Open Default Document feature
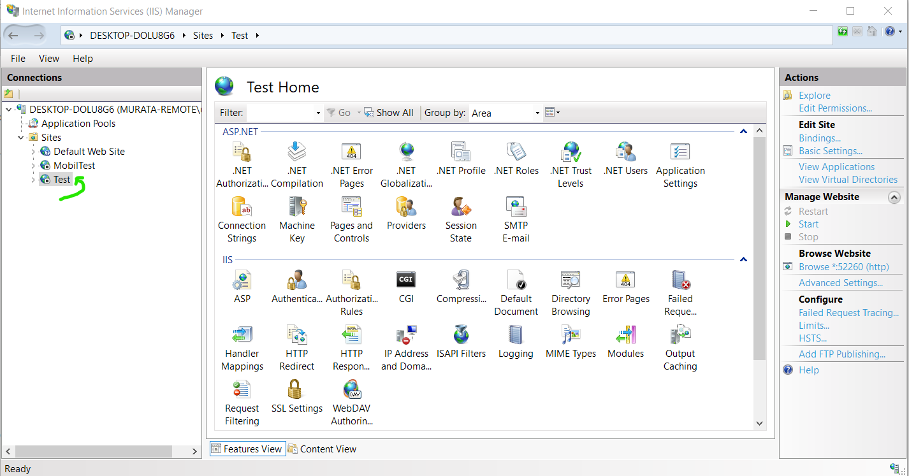 click(516, 293)
